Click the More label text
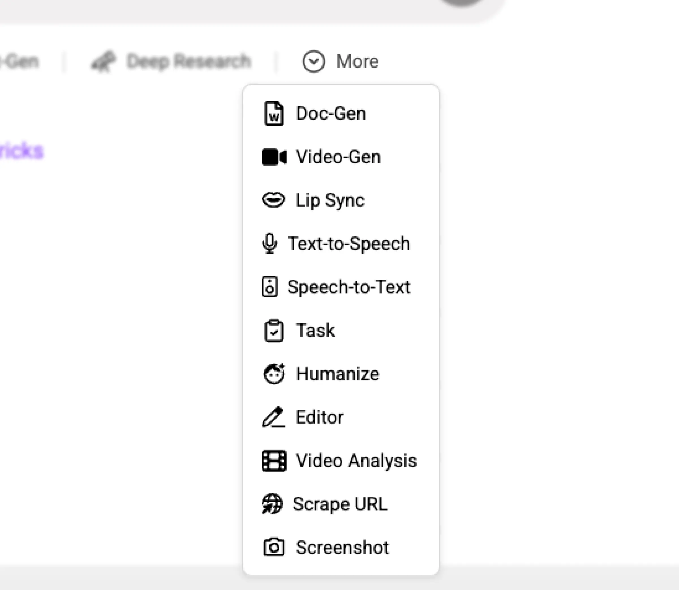Viewport: 679px width, 590px height. click(x=357, y=61)
